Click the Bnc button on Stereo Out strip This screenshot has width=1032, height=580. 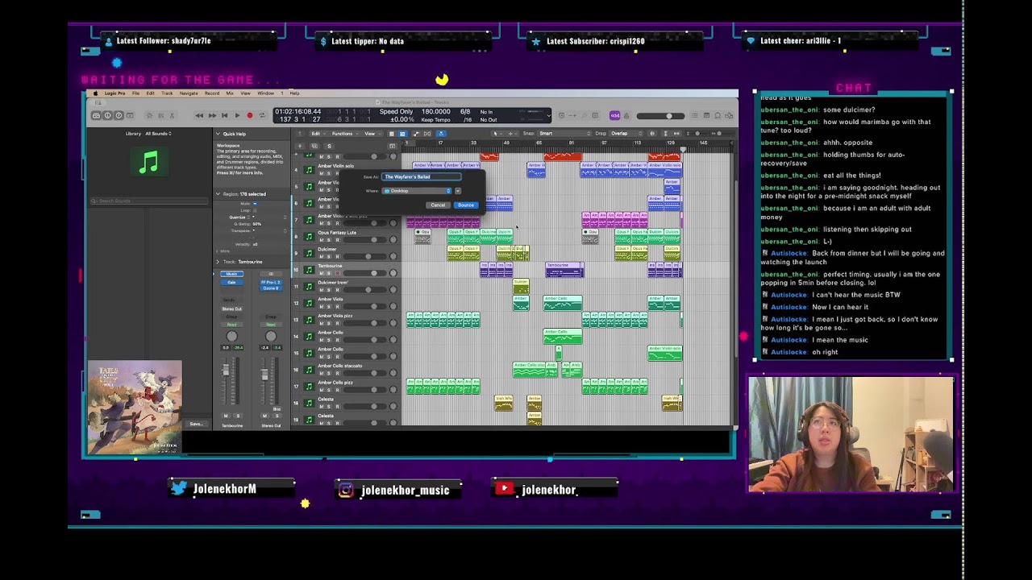pos(277,409)
